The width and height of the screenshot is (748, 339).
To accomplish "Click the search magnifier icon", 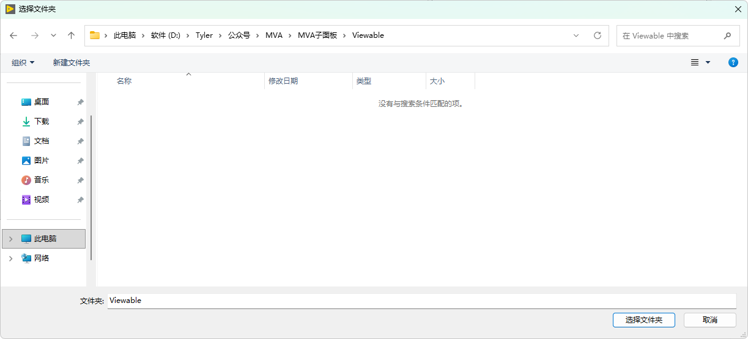I will tap(727, 36).
